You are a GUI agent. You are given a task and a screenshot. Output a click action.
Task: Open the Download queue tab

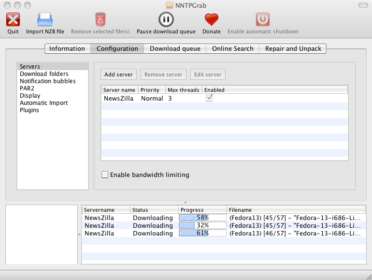coord(175,48)
